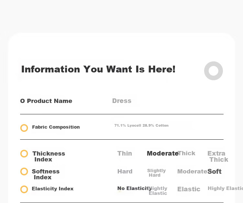This screenshot has width=243, height=203.
Task: Click the orange circle beside Elasticity Index
Action: (x=24, y=189)
